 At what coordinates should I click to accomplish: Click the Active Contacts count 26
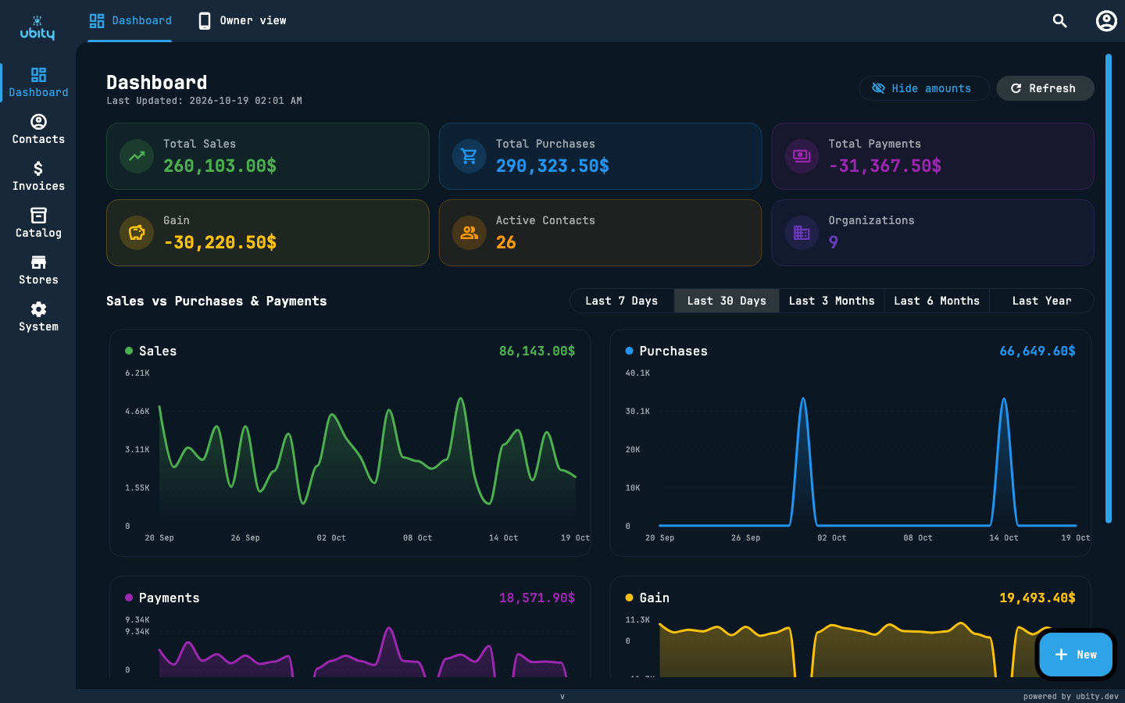[x=505, y=242]
